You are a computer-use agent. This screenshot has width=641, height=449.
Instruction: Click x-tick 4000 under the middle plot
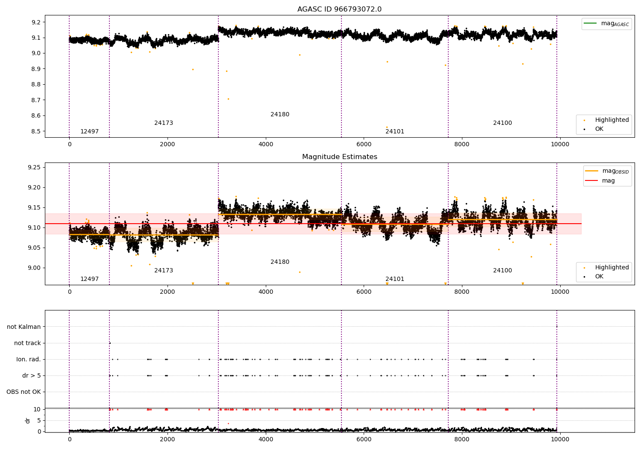coord(266,292)
